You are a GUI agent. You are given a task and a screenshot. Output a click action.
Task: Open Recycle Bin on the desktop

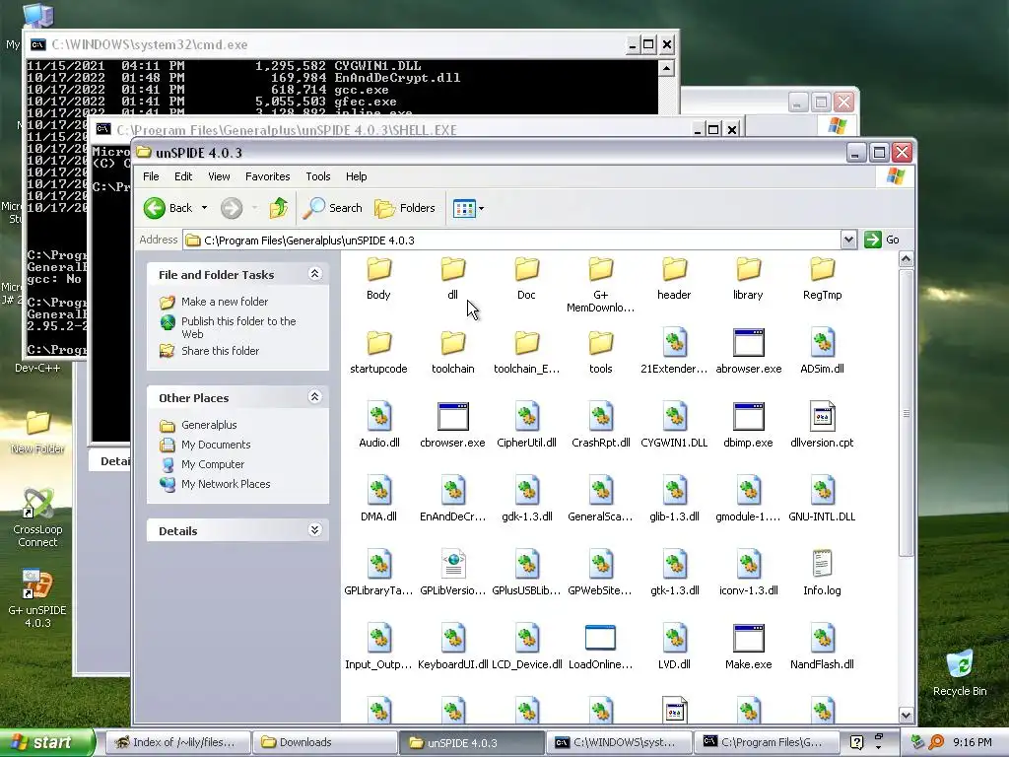coord(960,672)
